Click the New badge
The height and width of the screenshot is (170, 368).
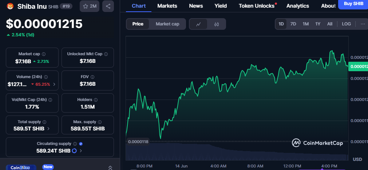[x=48, y=167]
